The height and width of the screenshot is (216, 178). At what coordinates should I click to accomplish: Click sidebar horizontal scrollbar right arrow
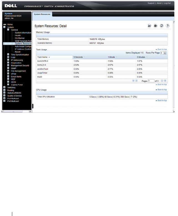click(30, 111)
